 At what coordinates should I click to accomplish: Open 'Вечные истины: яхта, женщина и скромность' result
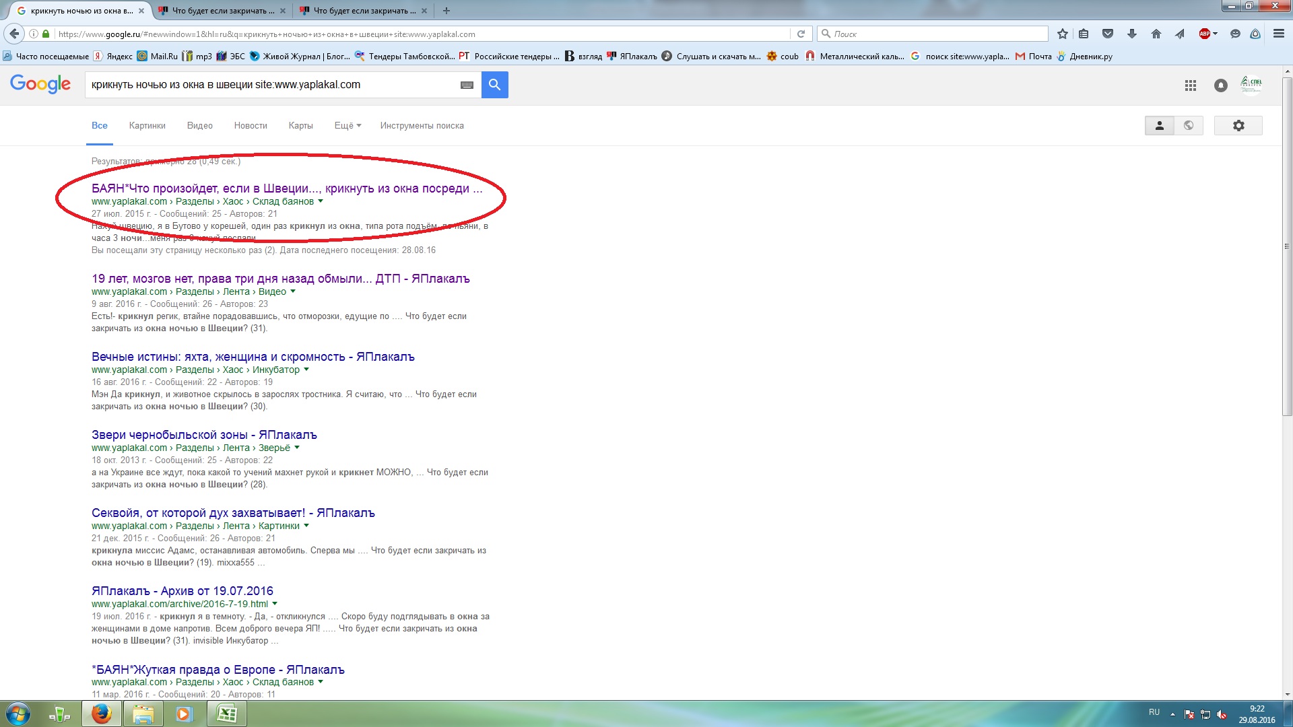coord(253,357)
